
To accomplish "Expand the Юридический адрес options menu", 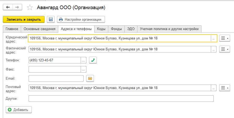I will pyautogui.click(x=225, y=38).
